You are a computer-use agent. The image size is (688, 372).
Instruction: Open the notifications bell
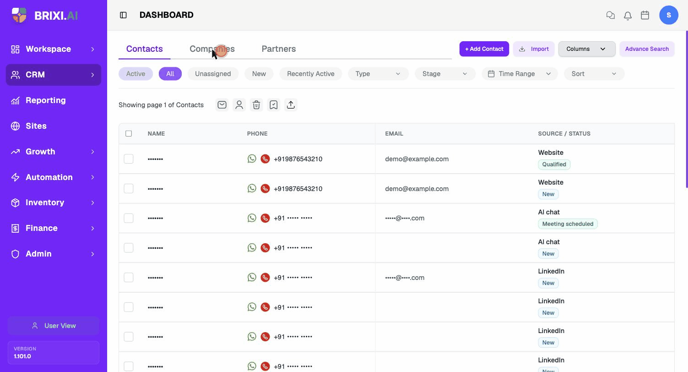click(628, 15)
